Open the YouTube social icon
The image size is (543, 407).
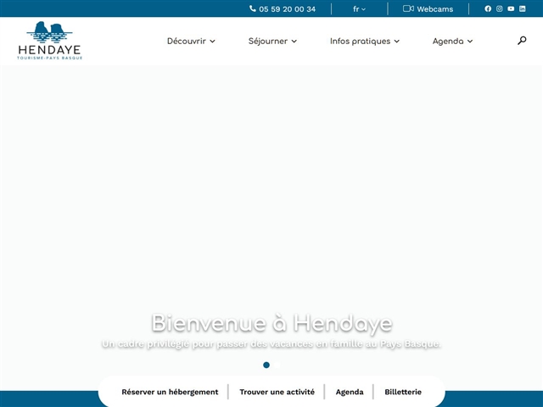pyautogui.click(x=511, y=9)
